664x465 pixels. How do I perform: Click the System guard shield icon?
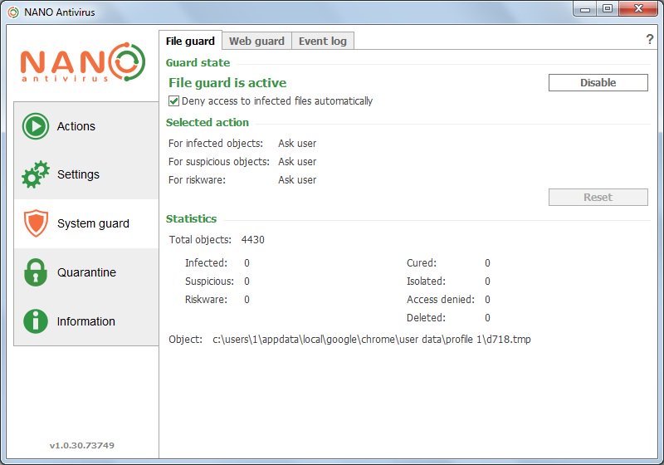click(x=36, y=223)
